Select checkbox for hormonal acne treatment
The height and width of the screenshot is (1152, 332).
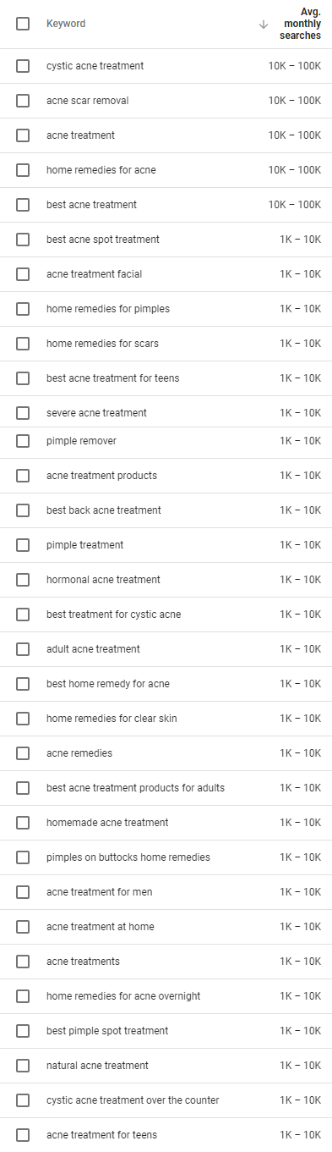click(23, 580)
